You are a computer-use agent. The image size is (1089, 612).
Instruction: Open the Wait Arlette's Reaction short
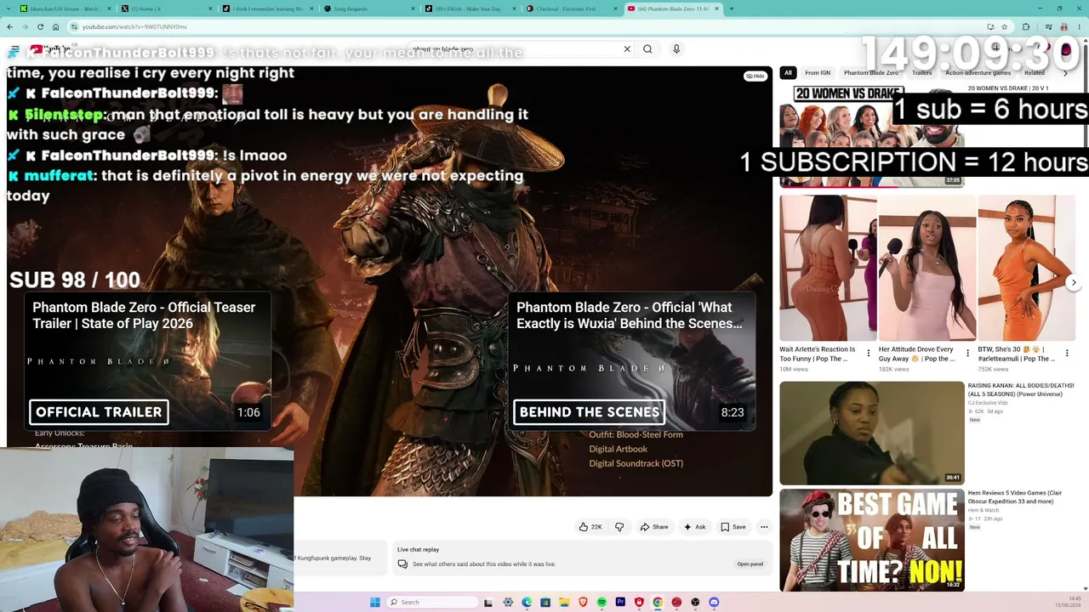point(828,268)
